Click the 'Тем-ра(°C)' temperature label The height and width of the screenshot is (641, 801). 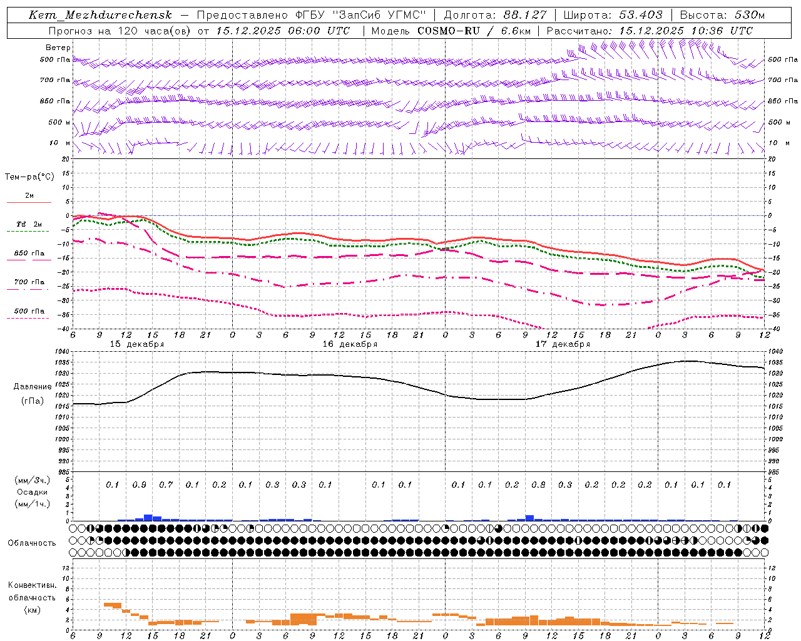coord(29,177)
